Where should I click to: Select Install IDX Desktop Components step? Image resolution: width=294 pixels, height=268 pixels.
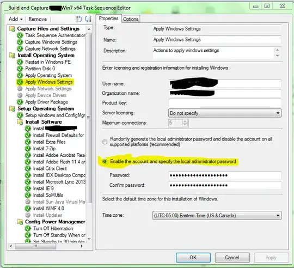(x=59, y=175)
